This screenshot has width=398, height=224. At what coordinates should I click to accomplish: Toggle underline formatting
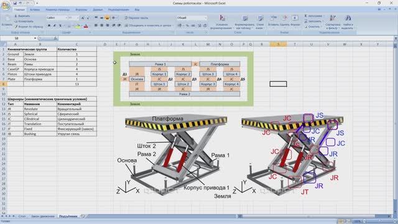(60, 26)
